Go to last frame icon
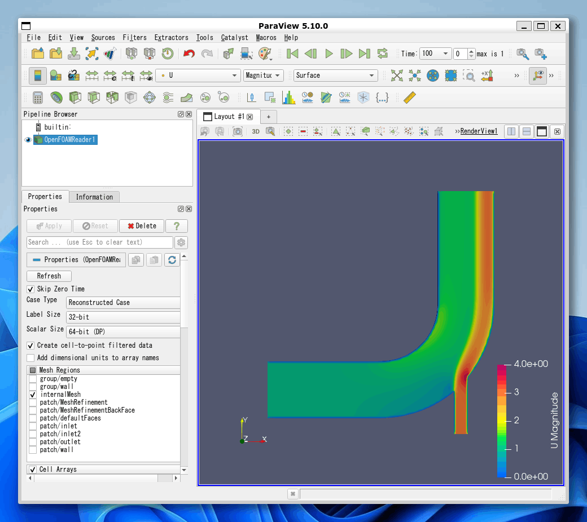This screenshot has width=587, height=522. pos(364,54)
